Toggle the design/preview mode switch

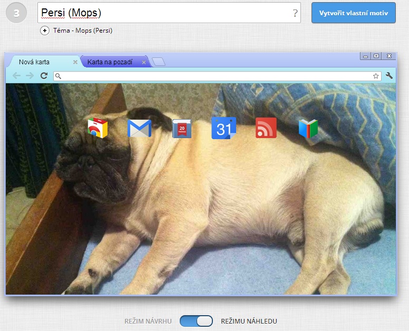[x=196, y=321]
